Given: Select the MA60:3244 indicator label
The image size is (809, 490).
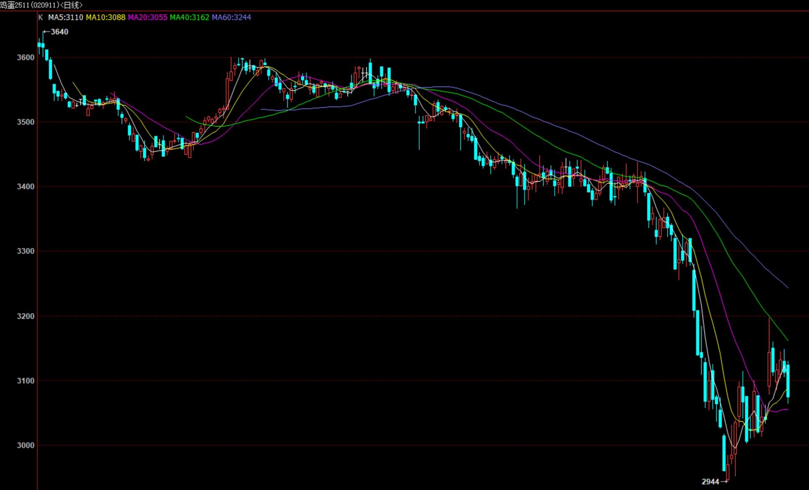Looking at the screenshot, I should pos(232,18).
